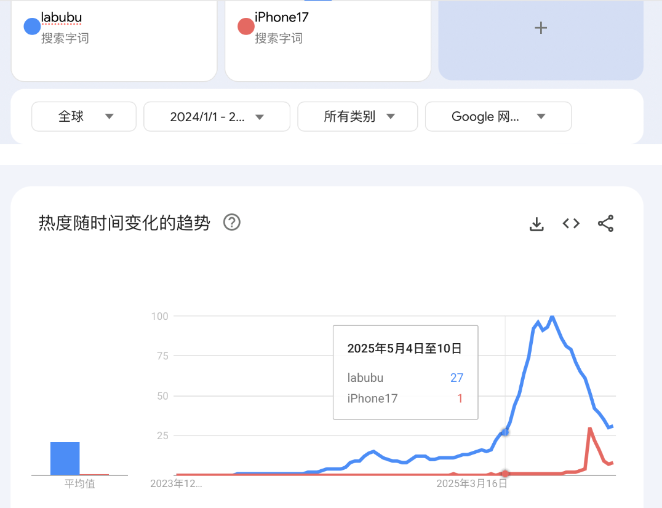Edit the labubu search term
This screenshot has width=662, height=508.
[62, 17]
